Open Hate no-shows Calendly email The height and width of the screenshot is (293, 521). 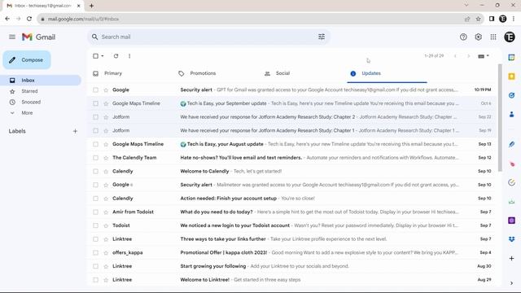pos(291,157)
